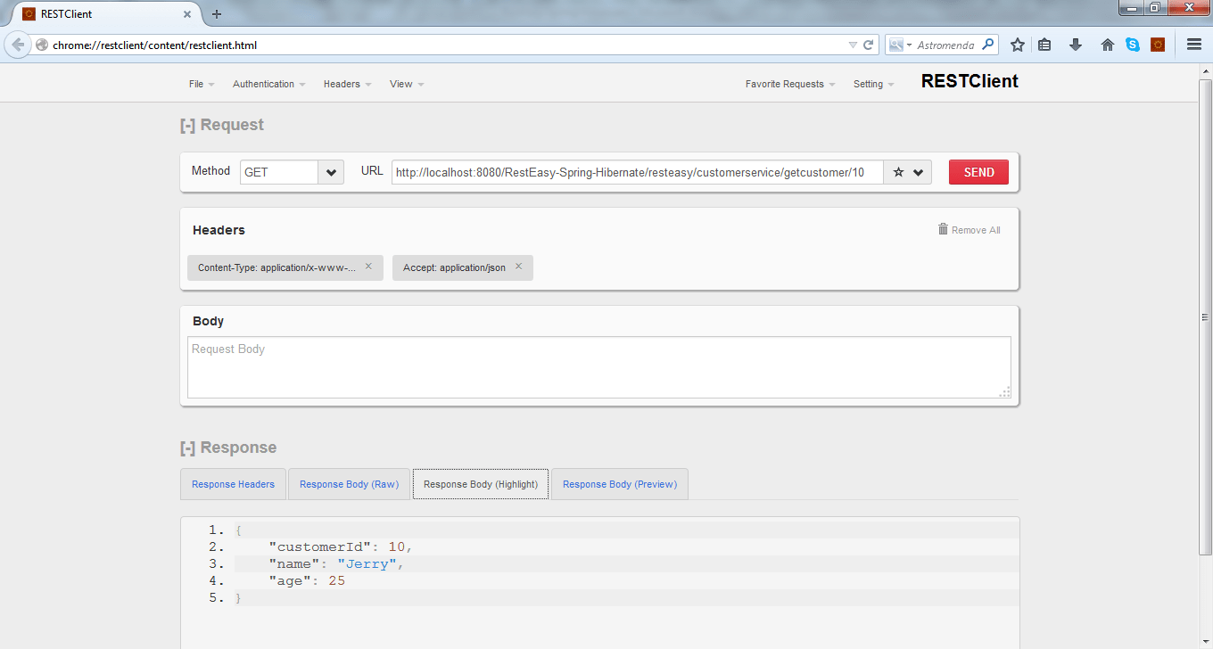This screenshot has height=649, width=1213.
Task: Send the GET request
Action: (978, 171)
